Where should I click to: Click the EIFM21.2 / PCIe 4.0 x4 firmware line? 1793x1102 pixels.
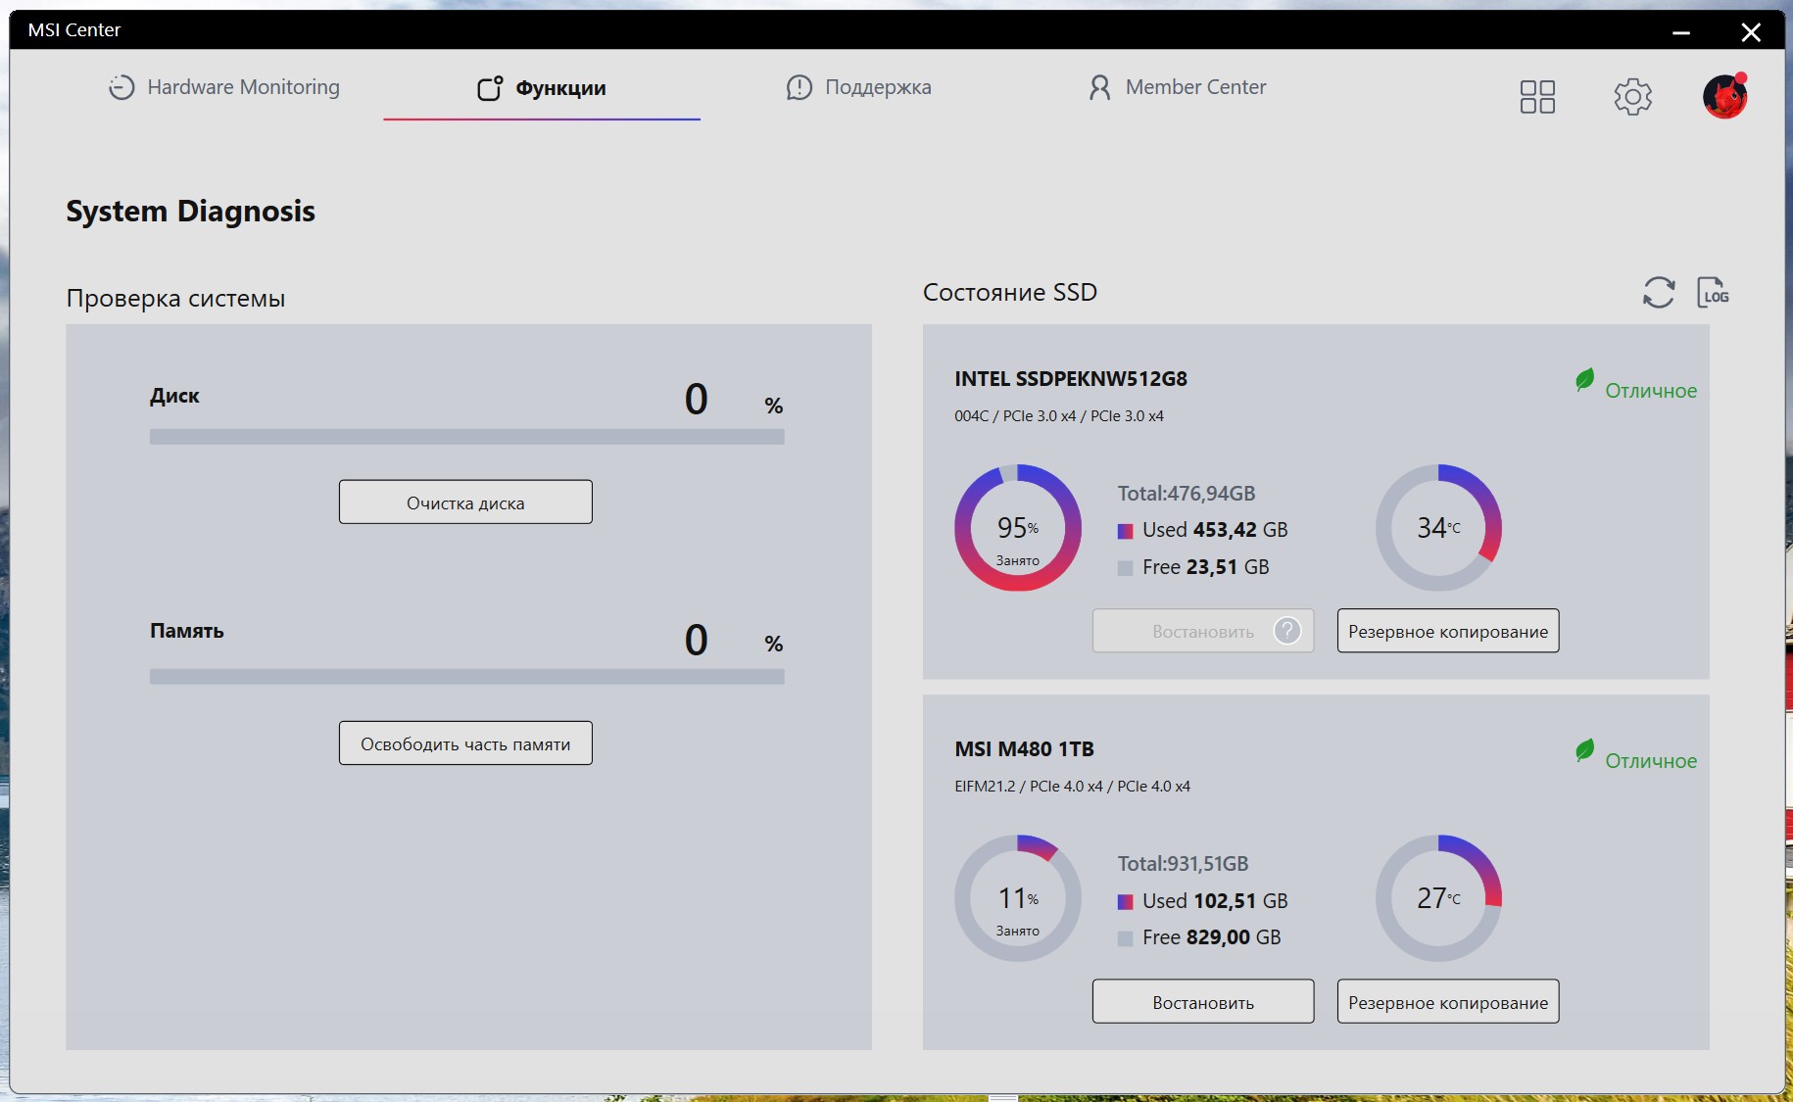tap(1072, 786)
